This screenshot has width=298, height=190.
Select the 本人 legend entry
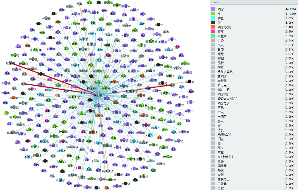[221, 112]
